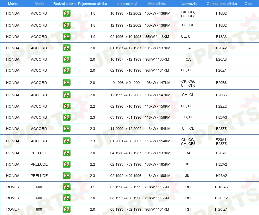Click the date range 04.1986 -> 12.1987

[126, 153]
